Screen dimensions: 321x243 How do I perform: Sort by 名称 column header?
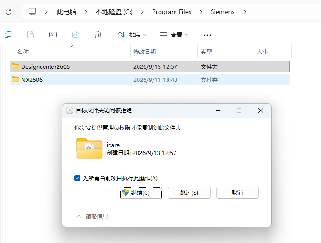[23, 52]
